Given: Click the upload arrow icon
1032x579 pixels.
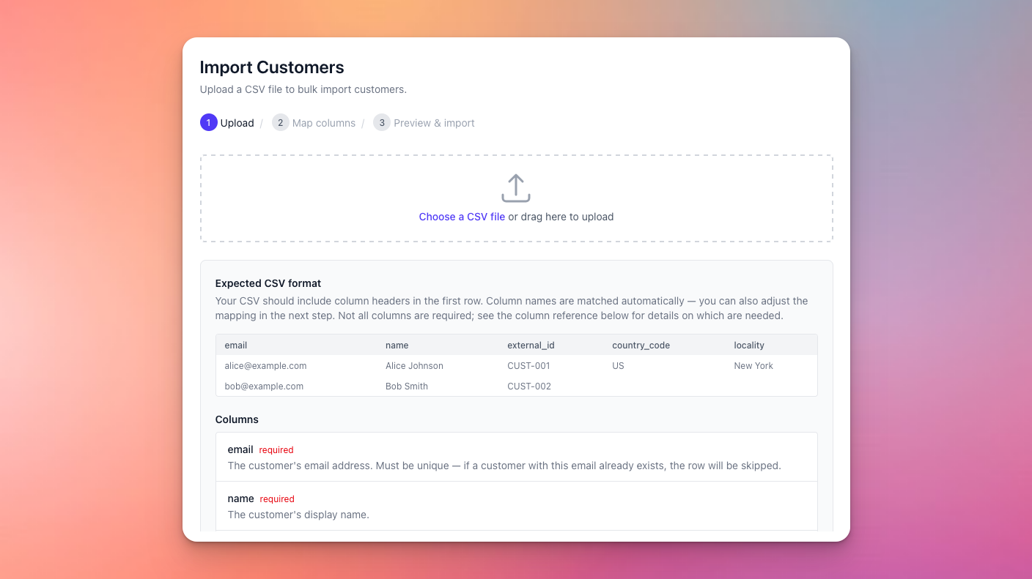Looking at the screenshot, I should [516, 188].
